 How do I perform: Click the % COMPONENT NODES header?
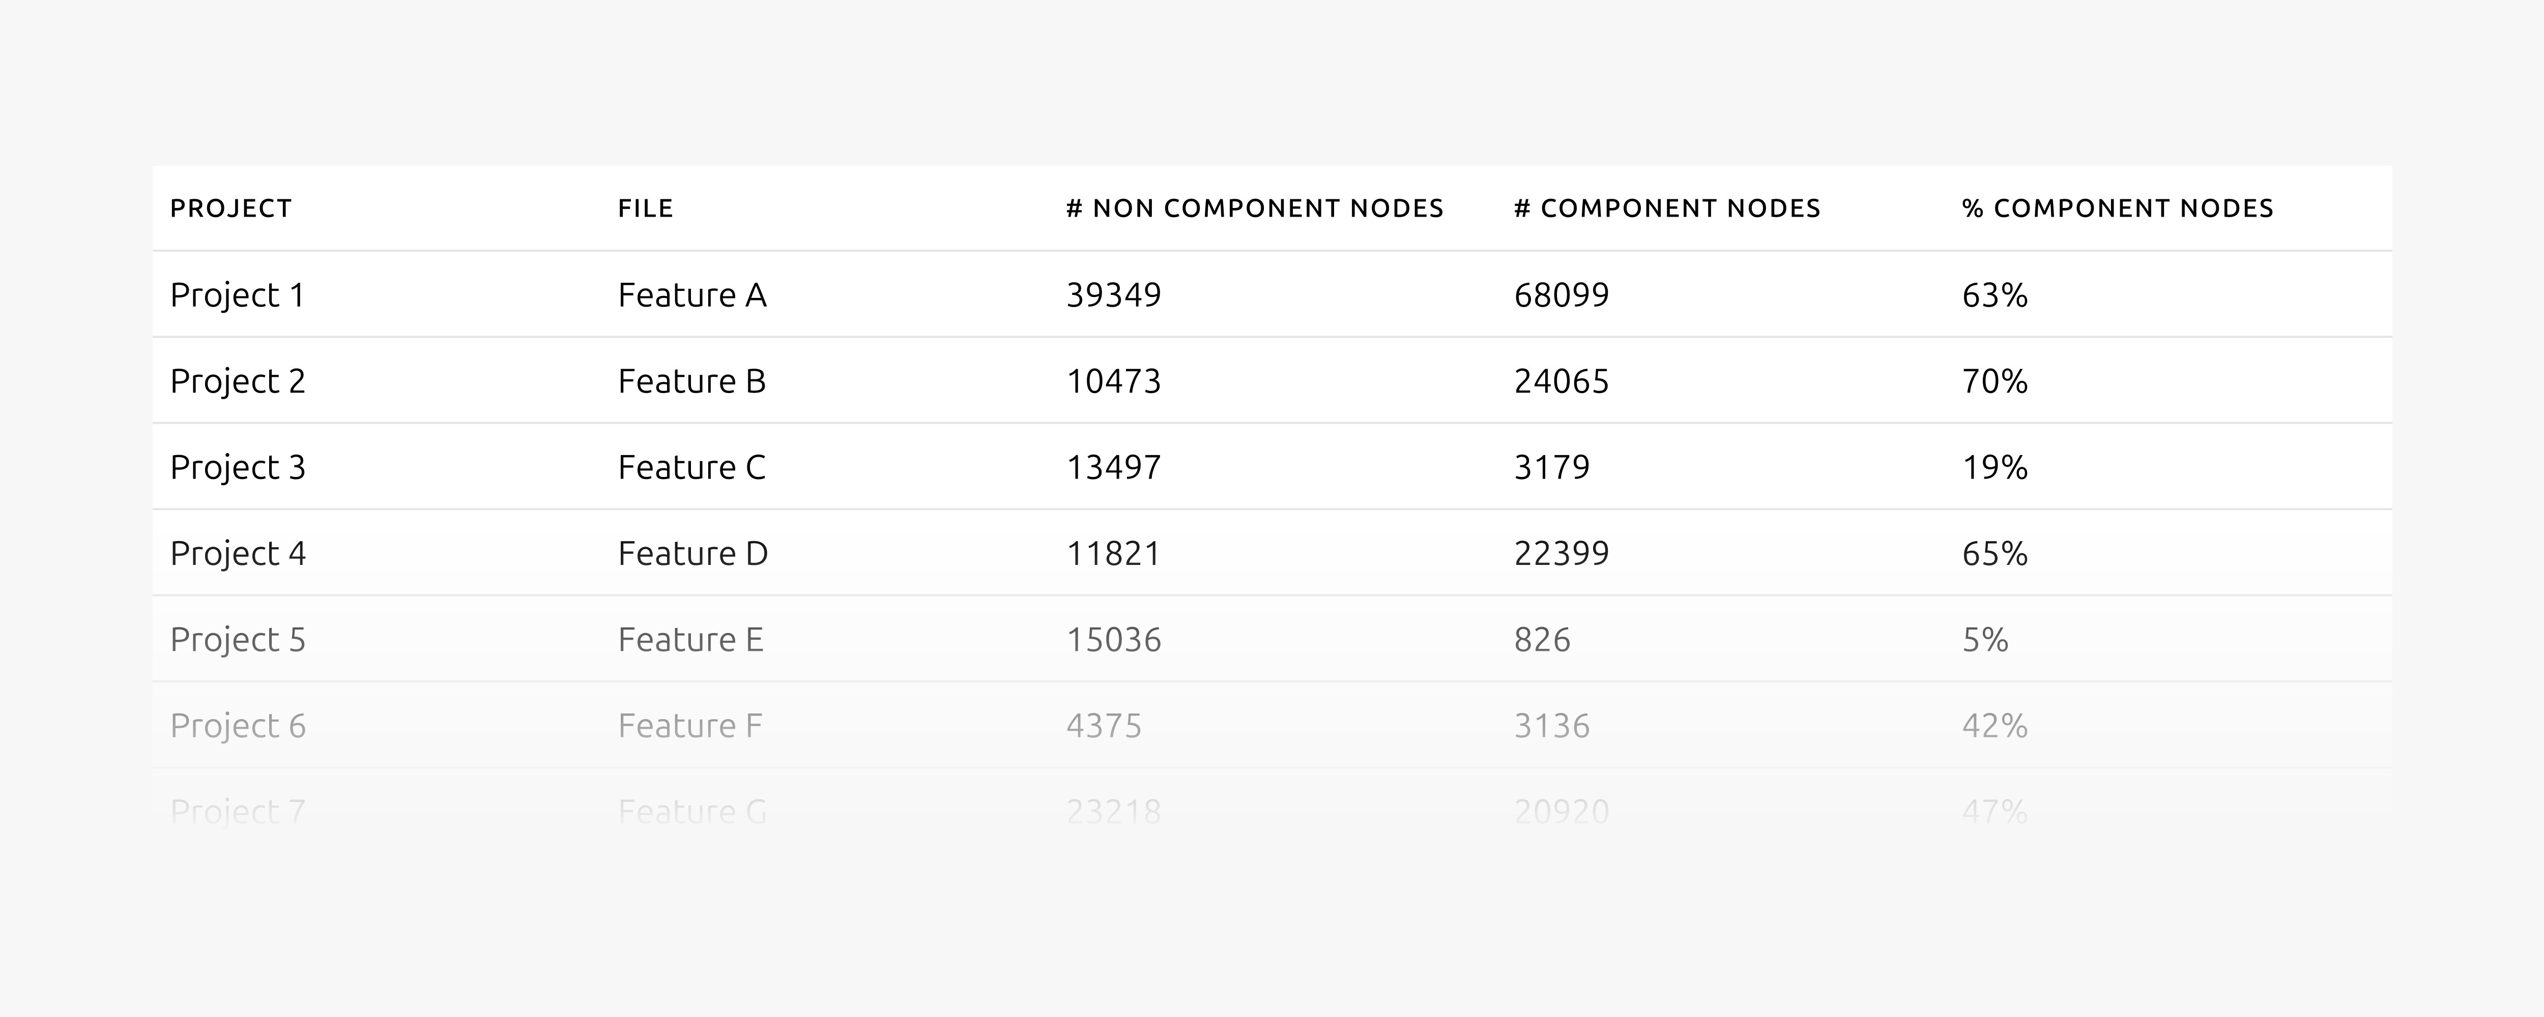click(x=2117, y=208)
